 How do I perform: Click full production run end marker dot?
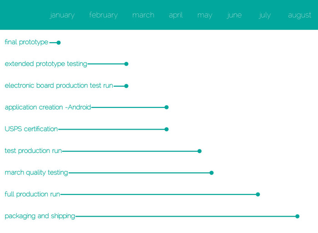[258, 194]
